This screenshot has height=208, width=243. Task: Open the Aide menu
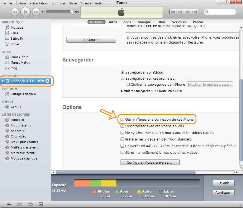pos(98,3)
